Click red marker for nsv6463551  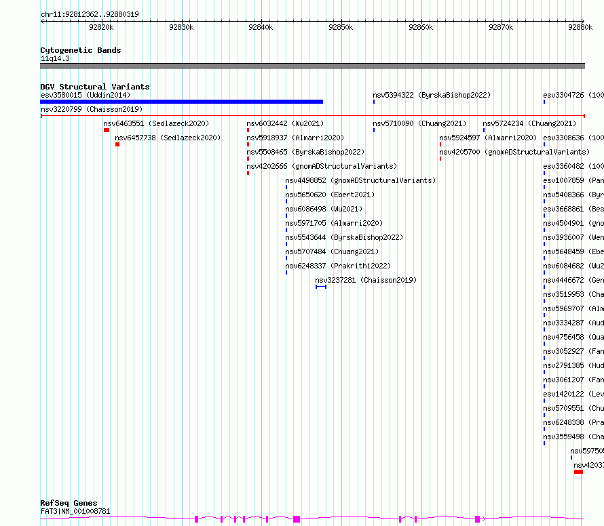(x=107, y=130)
